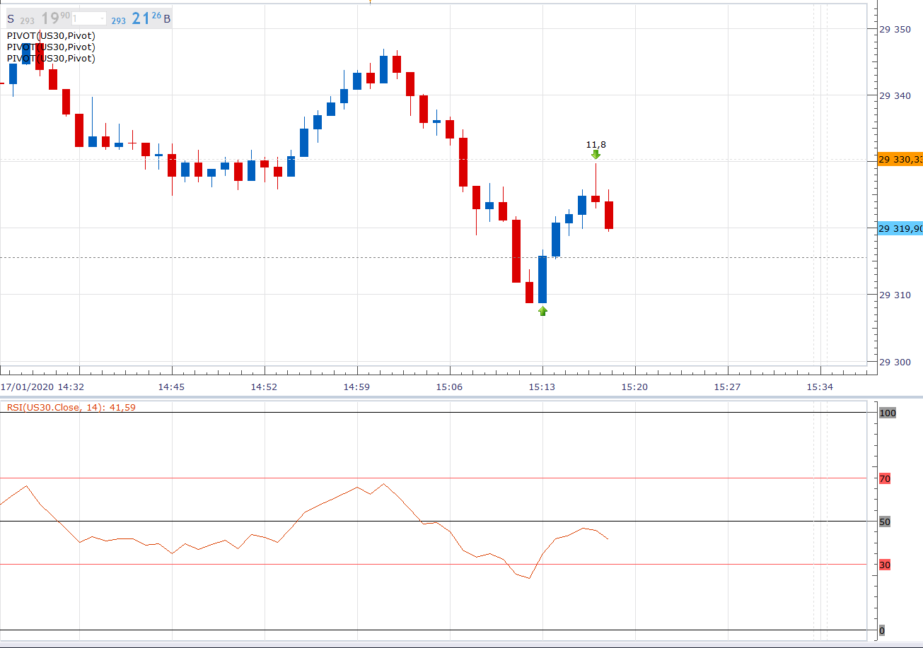The width and height of the screenshot is (923, 648).
Task: Click the B buy button in the order panel
Action: point(167,19)
